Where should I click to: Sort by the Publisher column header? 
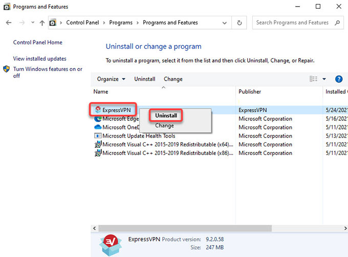250,92
